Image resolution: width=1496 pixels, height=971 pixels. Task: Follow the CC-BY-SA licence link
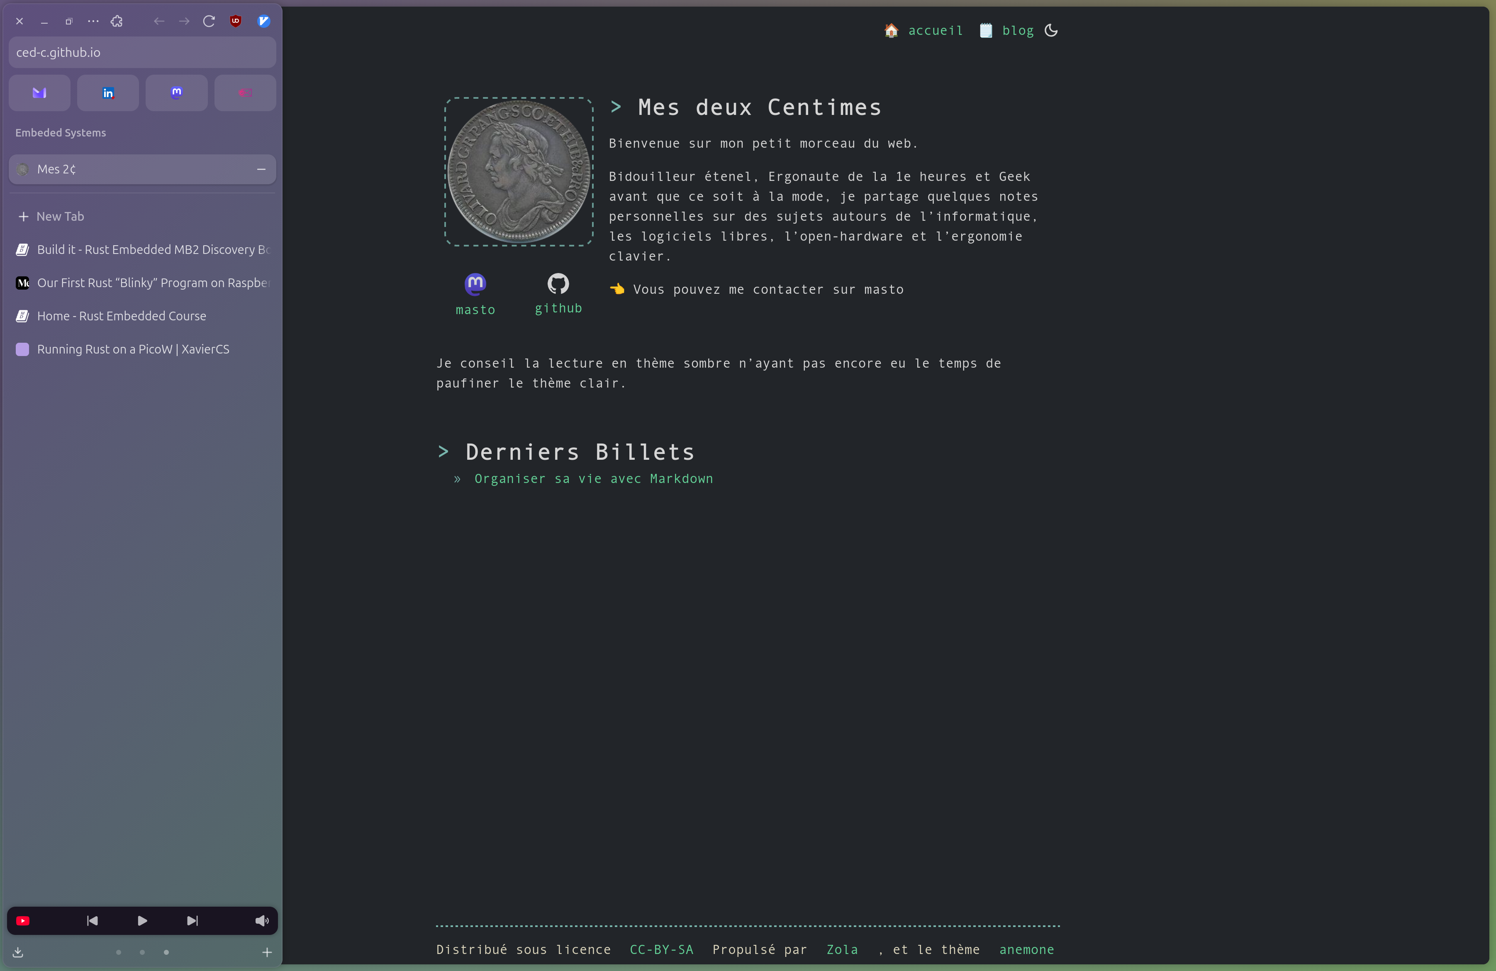(x=661, y=949)
